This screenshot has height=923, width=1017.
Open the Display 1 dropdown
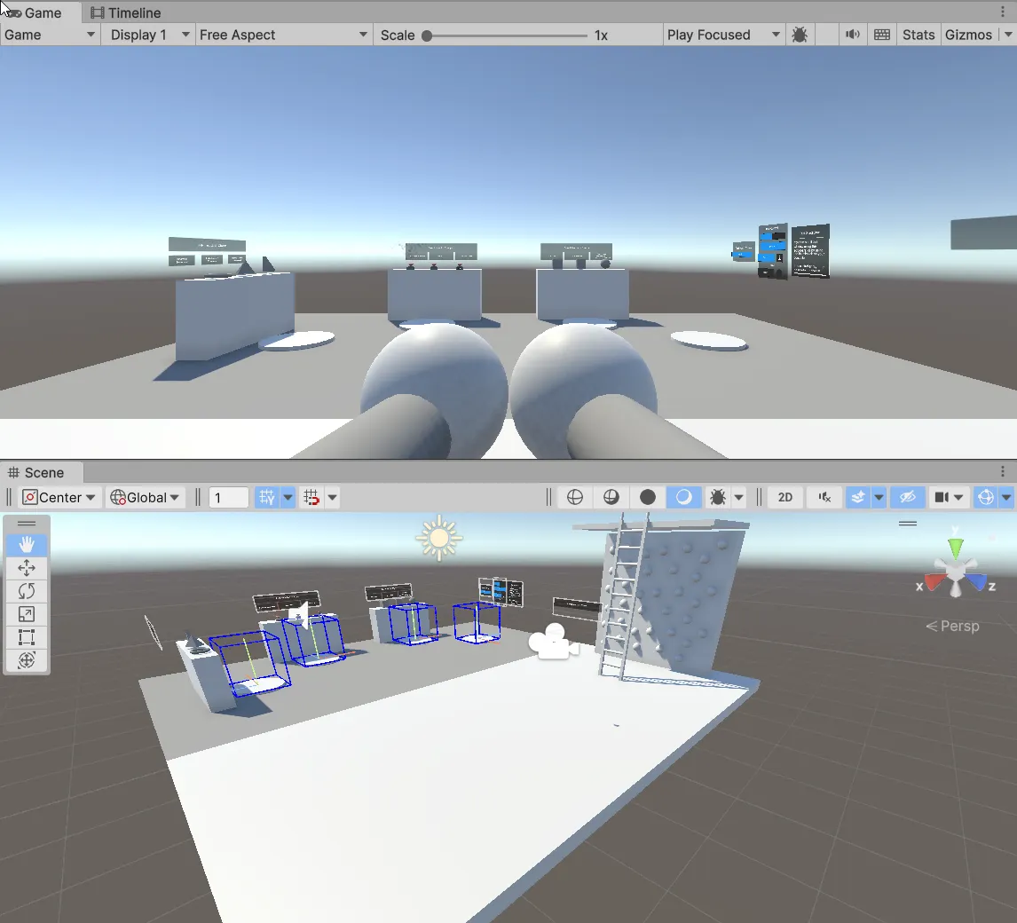(147, 35)
